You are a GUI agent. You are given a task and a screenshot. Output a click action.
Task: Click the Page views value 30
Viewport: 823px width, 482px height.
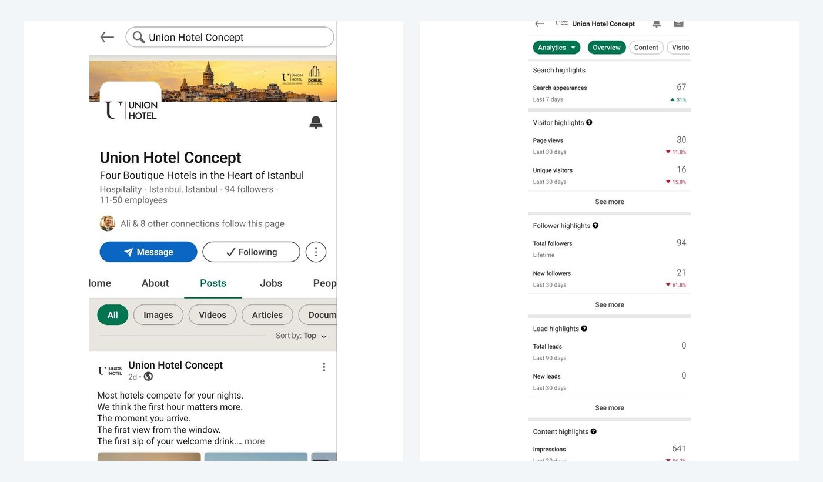pyautogui.click(x=681, y=140)
